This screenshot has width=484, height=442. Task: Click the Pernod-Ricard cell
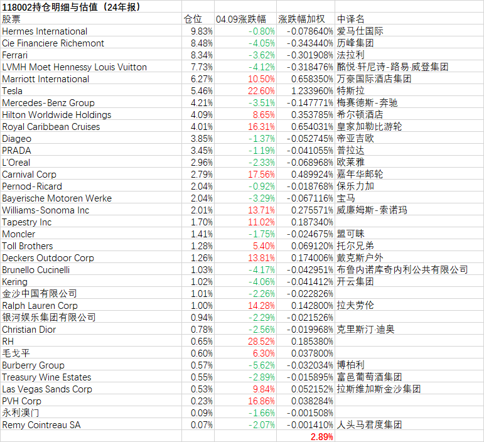(91, 186)
